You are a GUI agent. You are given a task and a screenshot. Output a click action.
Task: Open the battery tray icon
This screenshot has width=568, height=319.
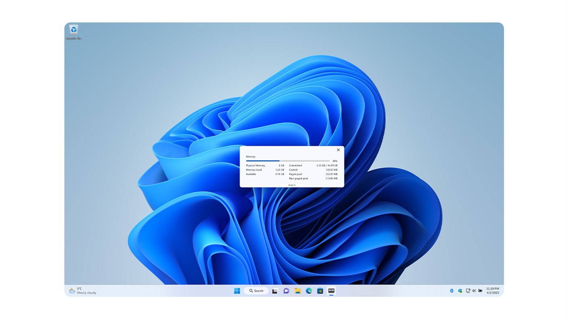coord(480,291)
